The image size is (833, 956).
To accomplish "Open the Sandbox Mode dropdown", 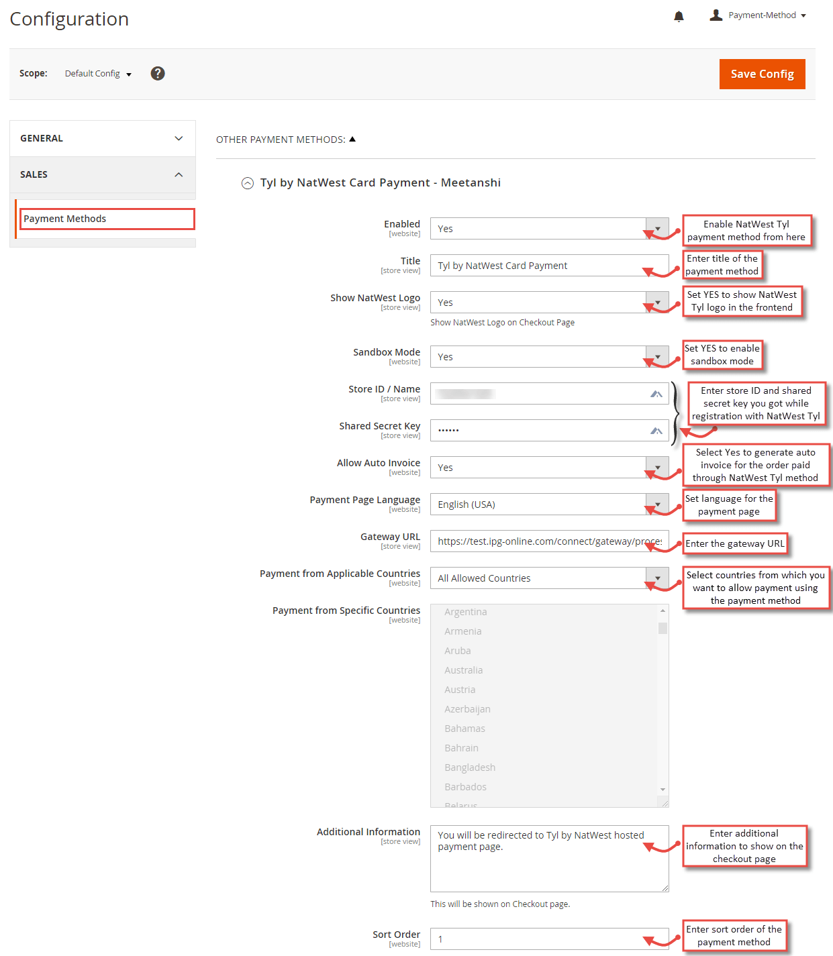I will pyautogui.click(x=549, y=357).
